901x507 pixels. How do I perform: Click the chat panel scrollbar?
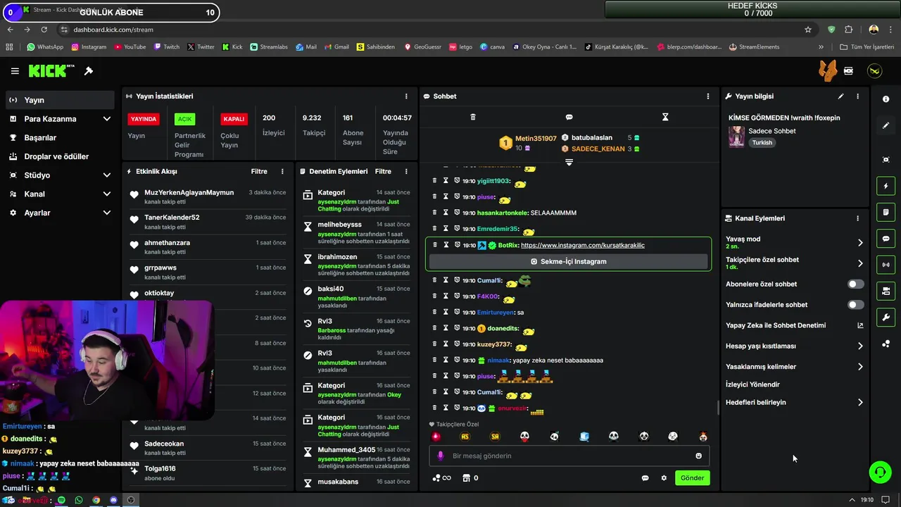[718, 407]
